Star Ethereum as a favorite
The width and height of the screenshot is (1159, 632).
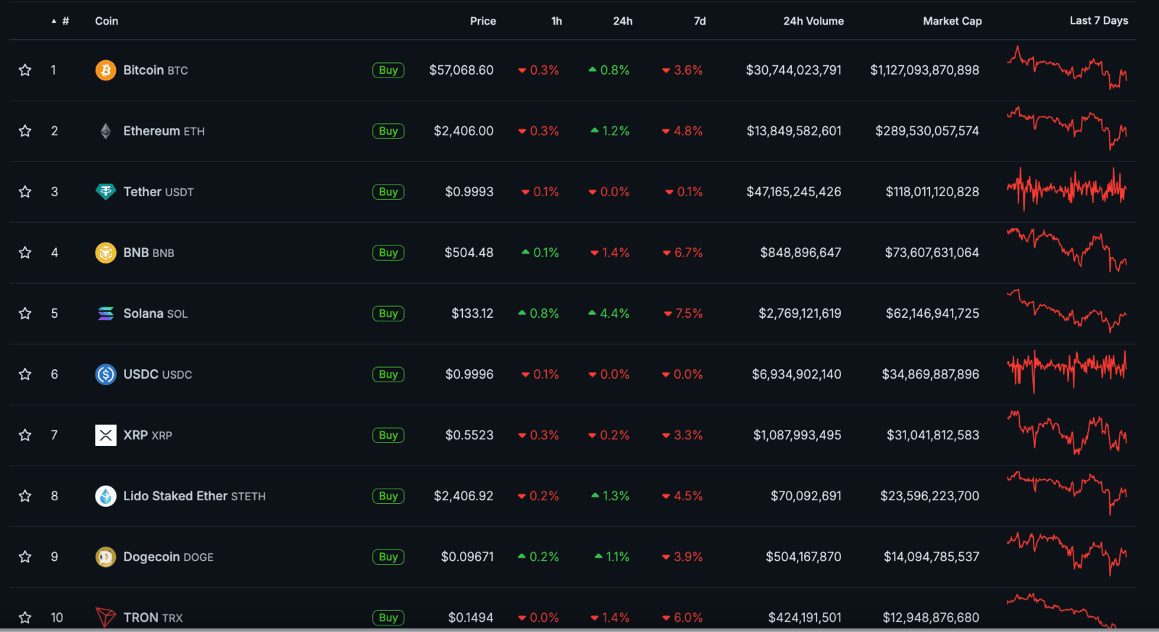[x=25, y=131]
